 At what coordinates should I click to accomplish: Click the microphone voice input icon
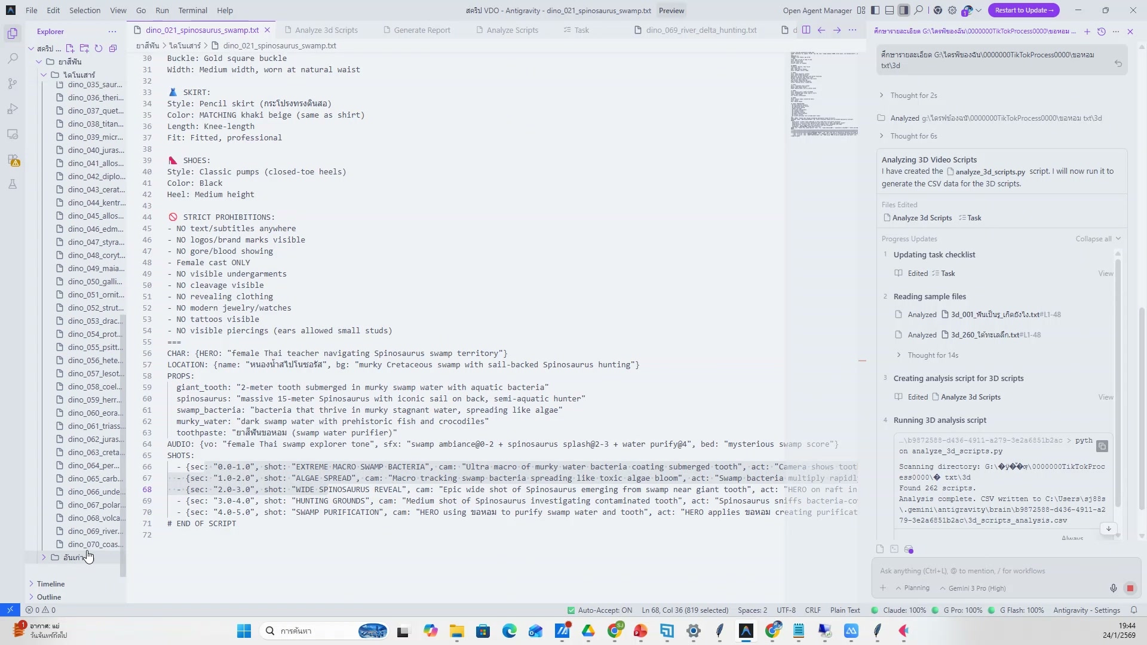[1114, 588]
